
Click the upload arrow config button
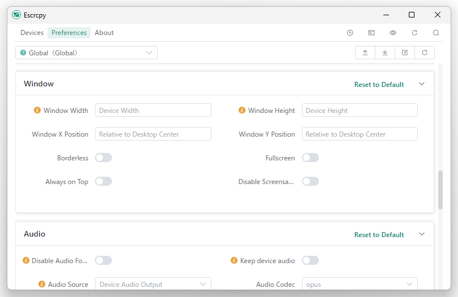pyautogui.click(x=365, y=53)
